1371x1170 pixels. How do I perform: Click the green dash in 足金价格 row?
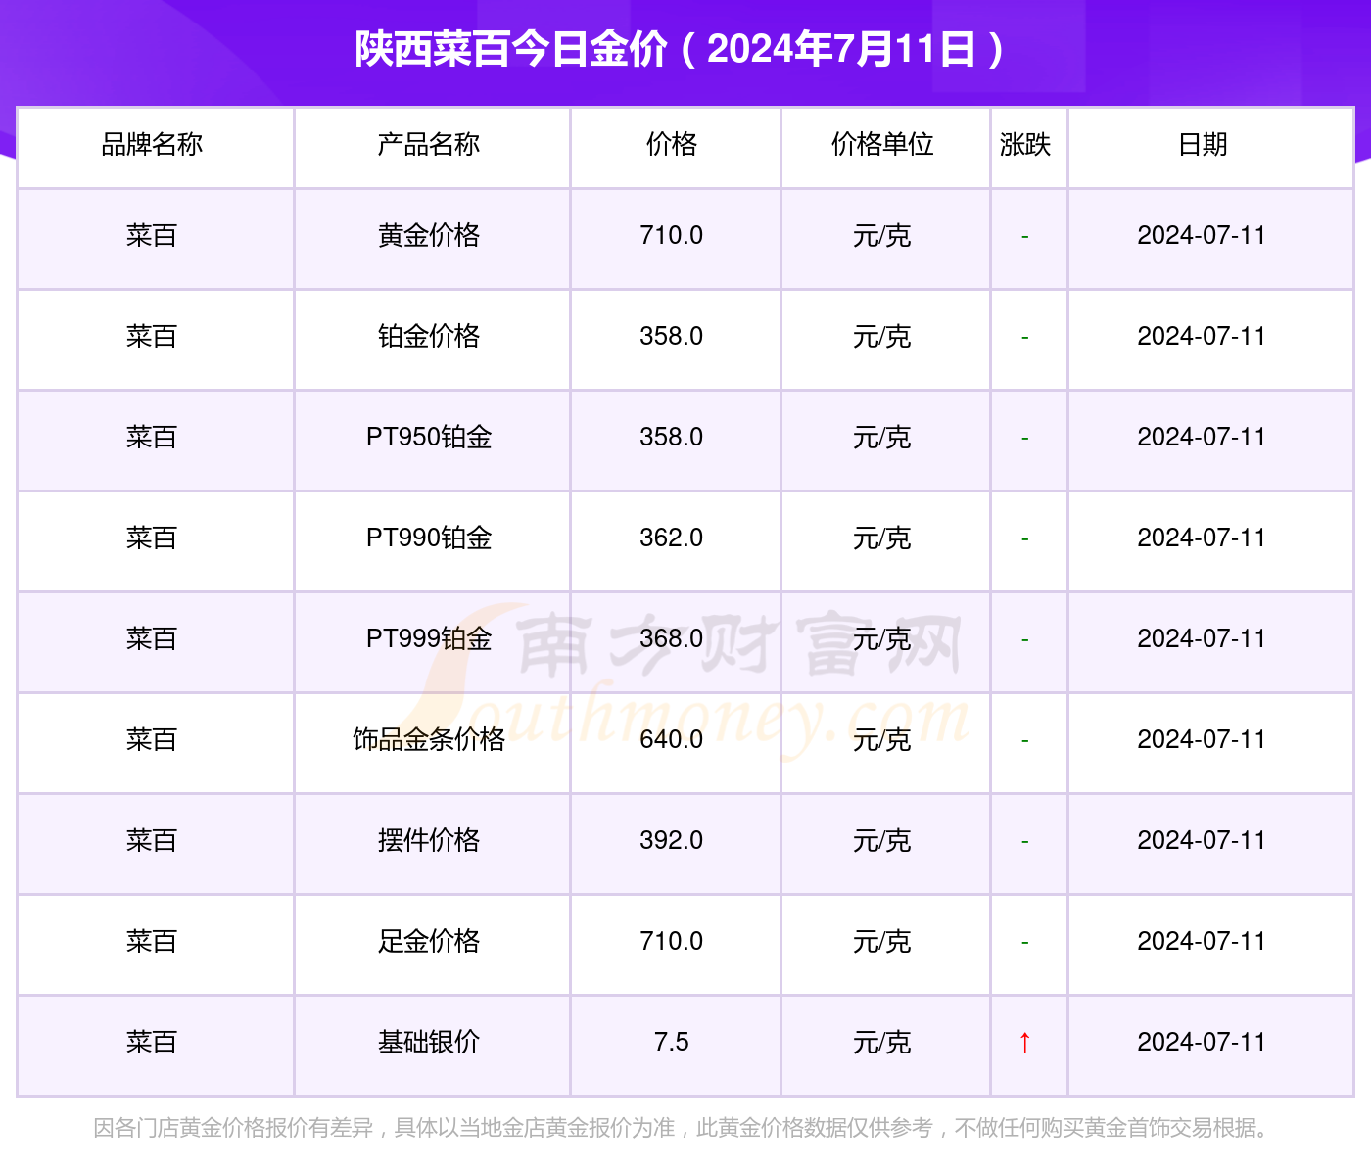(1025, 943)
